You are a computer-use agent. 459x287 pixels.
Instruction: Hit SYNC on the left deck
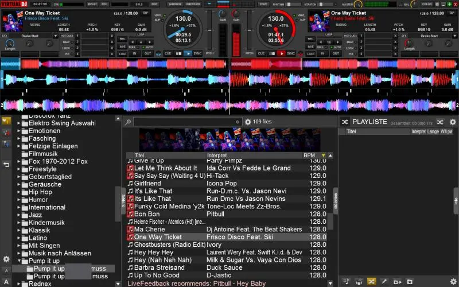pos(198,53)
